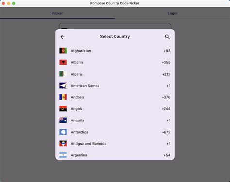Choose Antigua and Barbuda from list

(115, 144)
